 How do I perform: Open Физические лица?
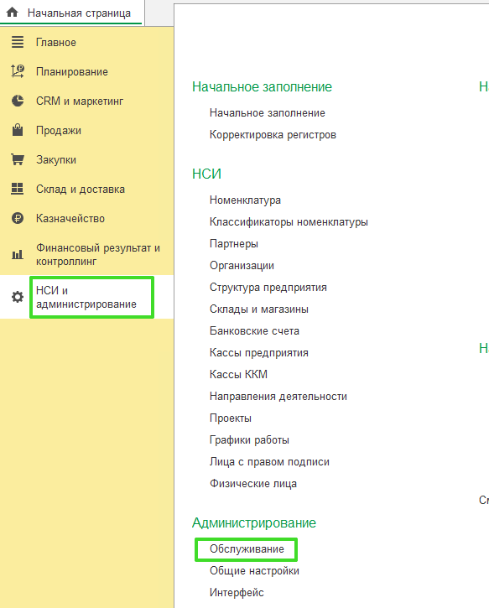tap(253, 484)
